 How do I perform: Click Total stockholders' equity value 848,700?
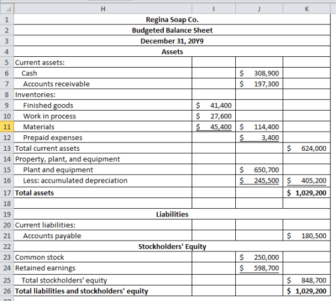coord(307,280)
